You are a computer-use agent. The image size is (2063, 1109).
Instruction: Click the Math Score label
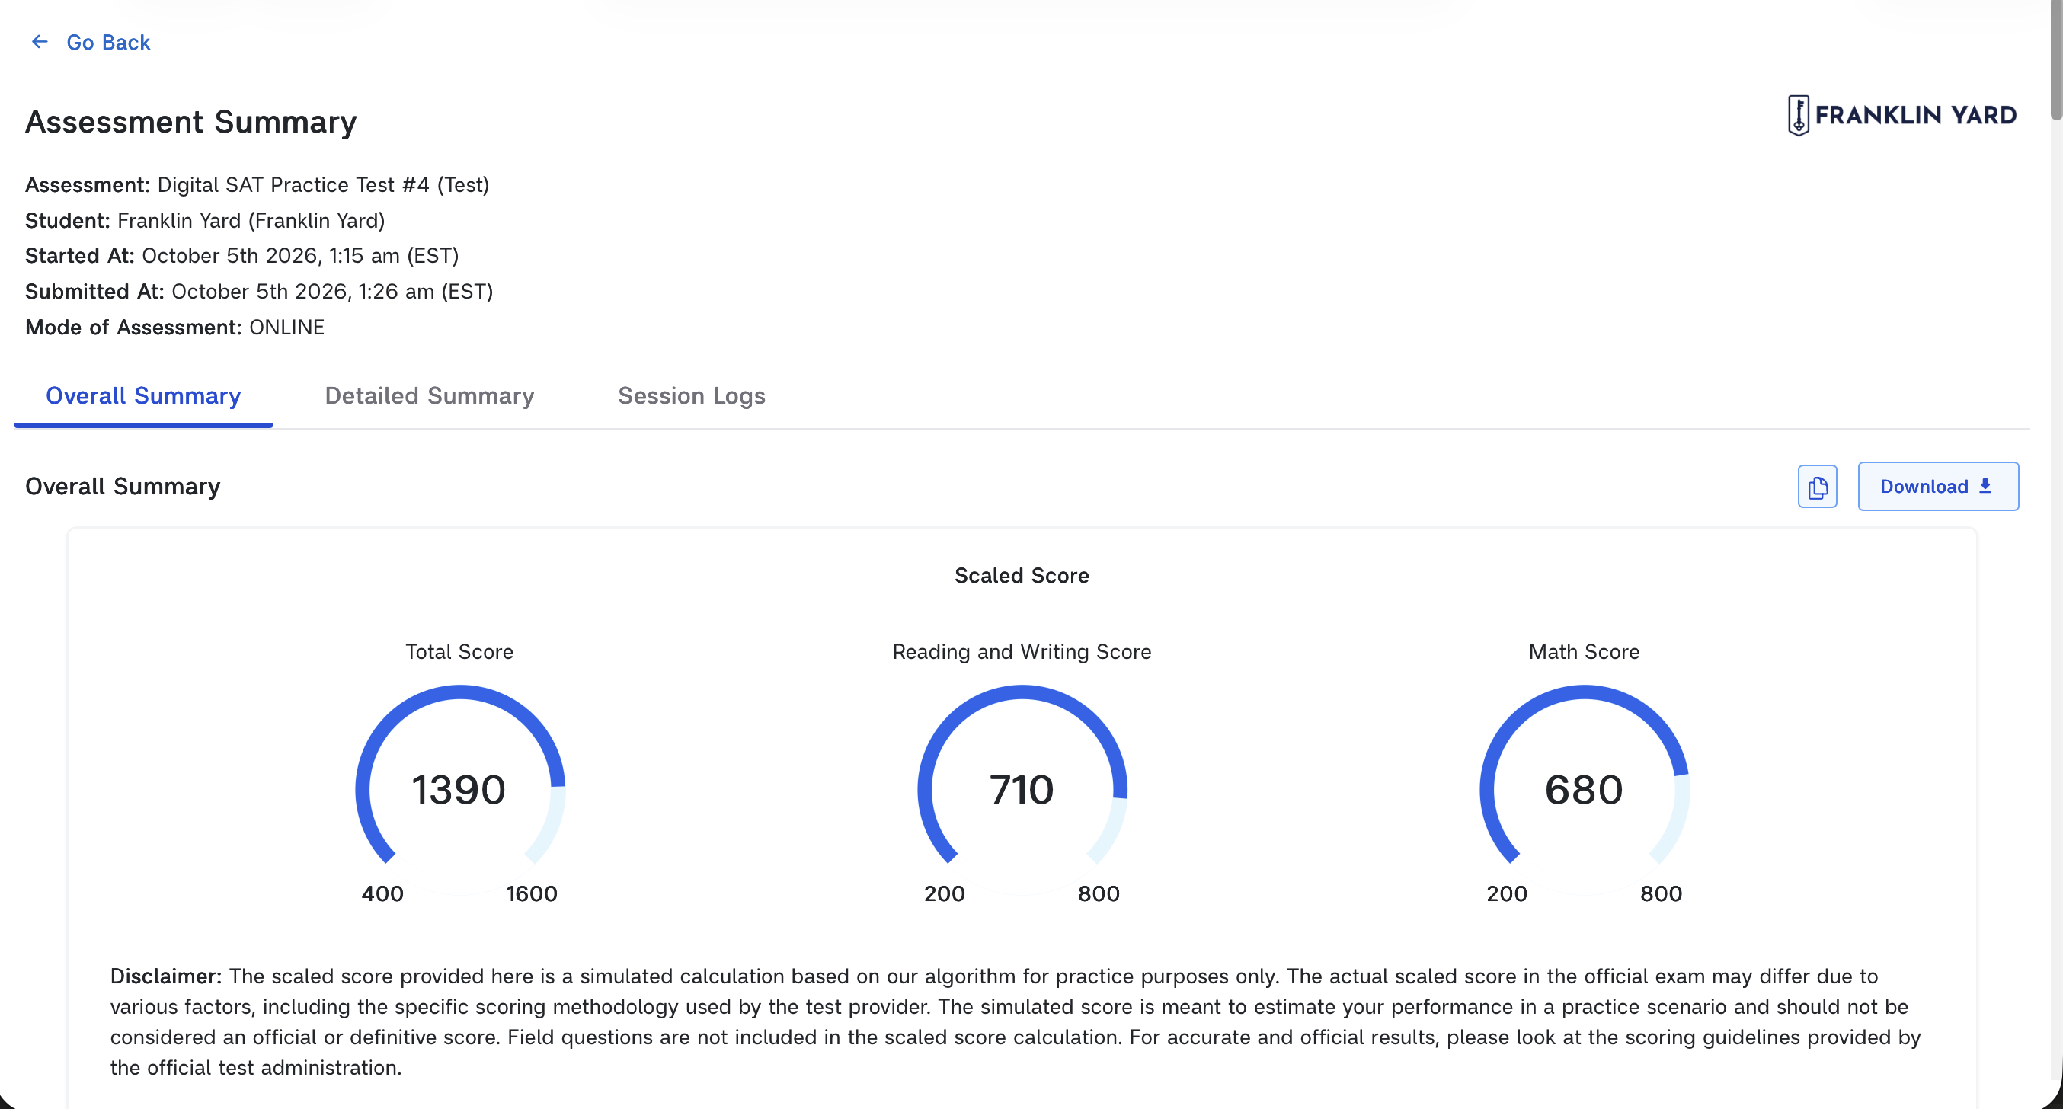[1583, 651]
